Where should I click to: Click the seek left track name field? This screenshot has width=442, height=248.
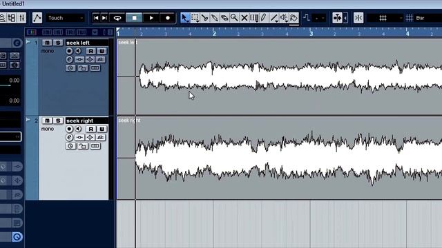tap(87, 43)
